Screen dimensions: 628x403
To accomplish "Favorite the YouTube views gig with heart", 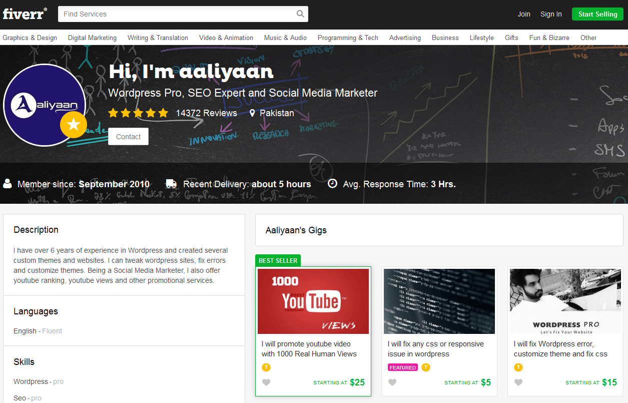I will pyautogui.click(x=266, y=382).
